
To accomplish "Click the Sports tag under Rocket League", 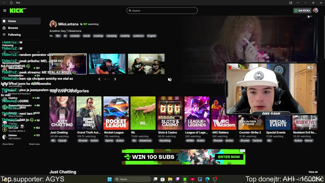I will 109,141.
